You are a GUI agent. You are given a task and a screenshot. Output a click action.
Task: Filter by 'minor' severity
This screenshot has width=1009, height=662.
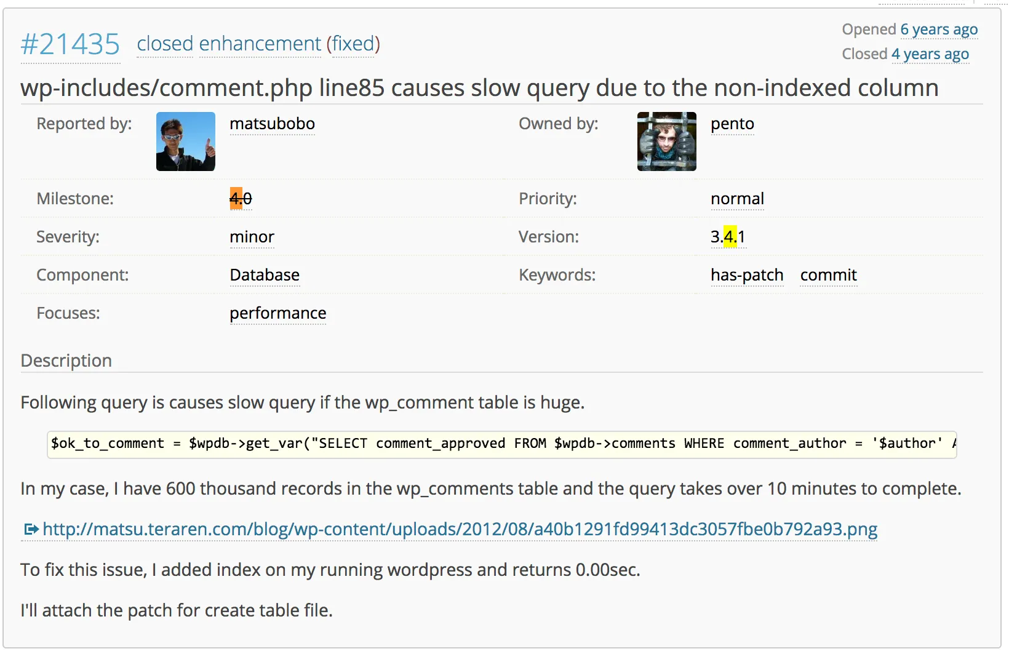point(252,237)
